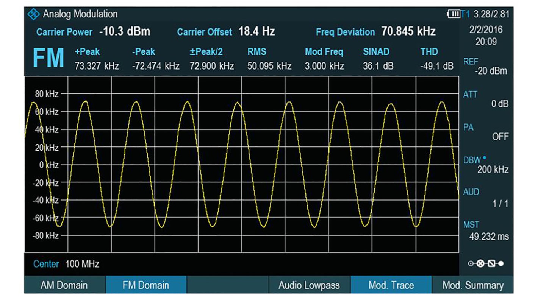
Task: Click the 20:09 time display
Action: pyautogui.click(x=486, y=42)
